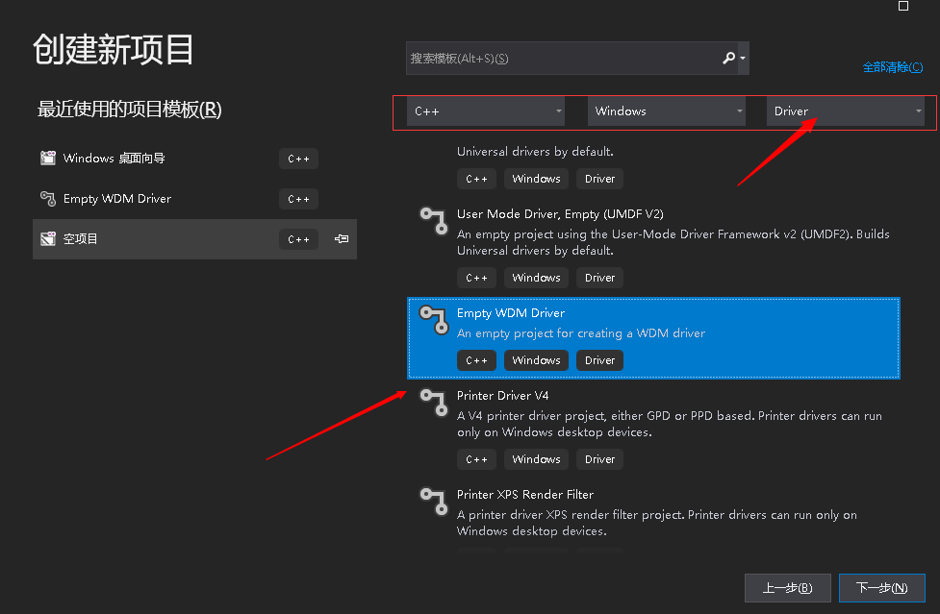Pin the 空项目 template

(342, 238)
